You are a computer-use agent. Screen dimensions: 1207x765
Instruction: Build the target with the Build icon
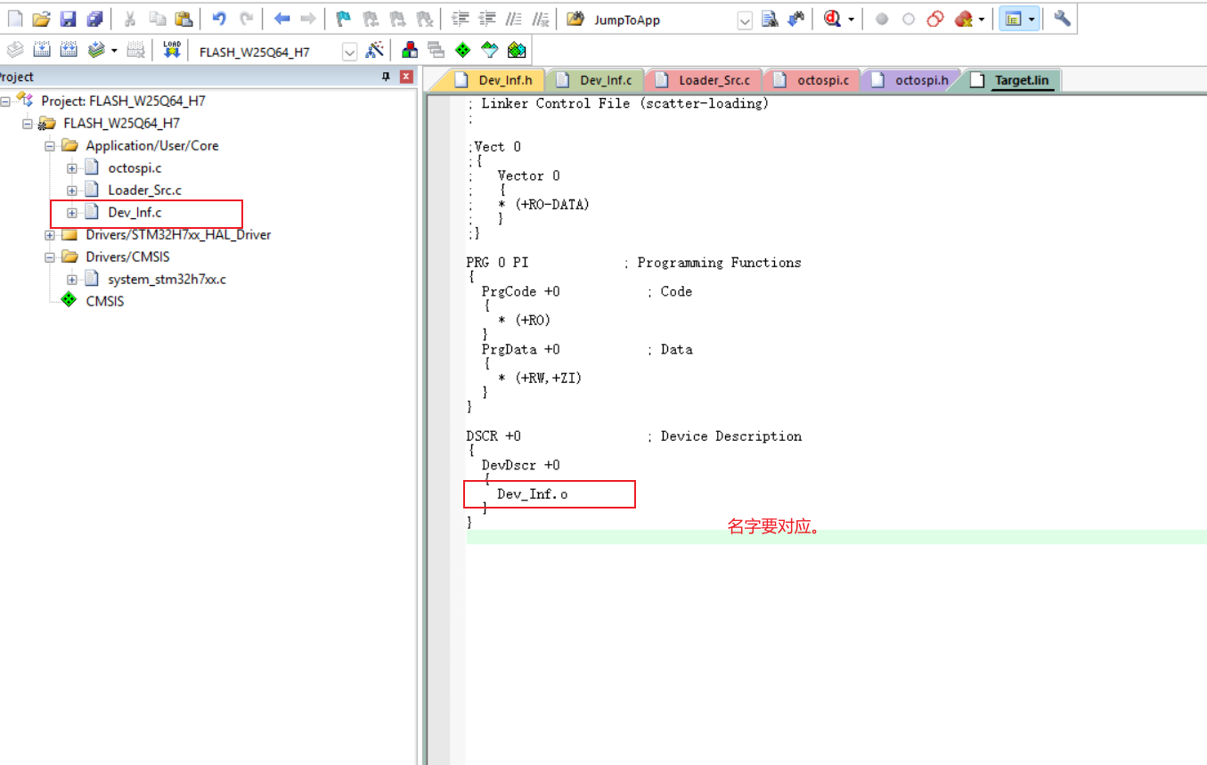(x=42, y=50)
